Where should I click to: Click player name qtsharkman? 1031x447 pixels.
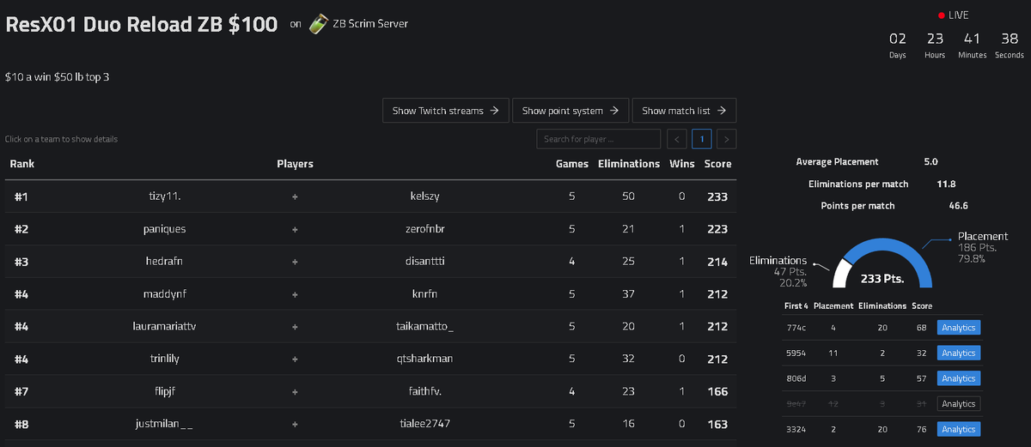(x=425, y=359)
